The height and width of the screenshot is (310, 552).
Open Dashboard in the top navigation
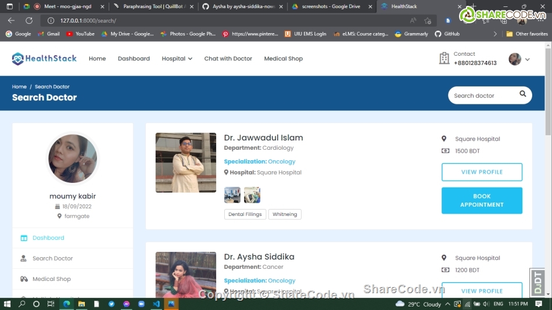pos(134,59)
